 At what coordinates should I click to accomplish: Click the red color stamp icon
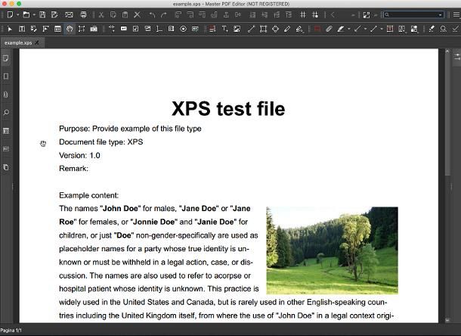click(x=317, y=29)
